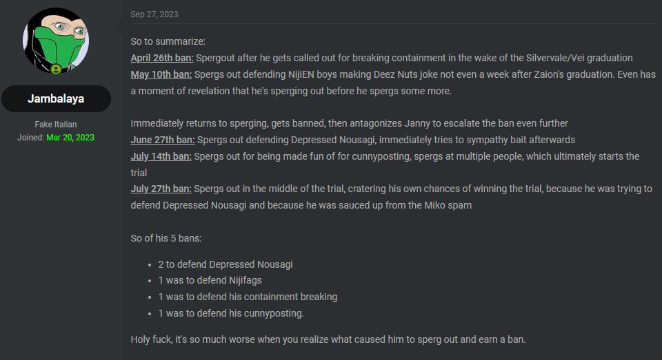Click the Mar 20, 2023 join date
This screenshot has height=360, width=662.
click(70, 138)
